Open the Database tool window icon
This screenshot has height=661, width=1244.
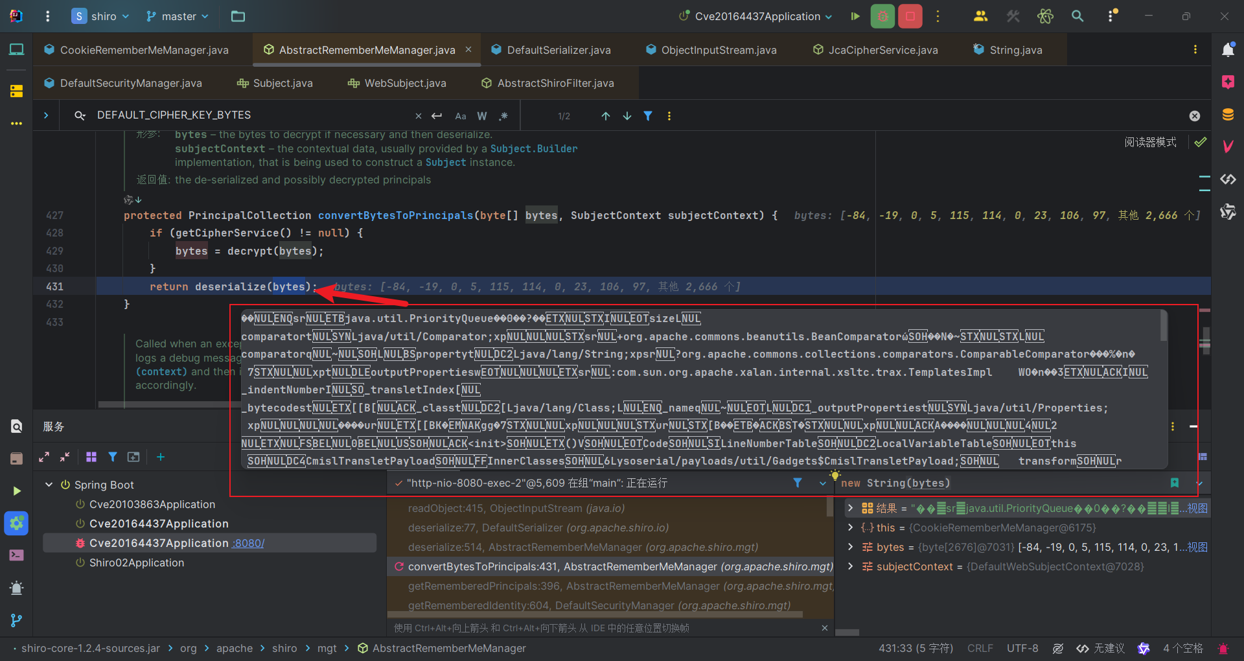tap(1228, 115)
